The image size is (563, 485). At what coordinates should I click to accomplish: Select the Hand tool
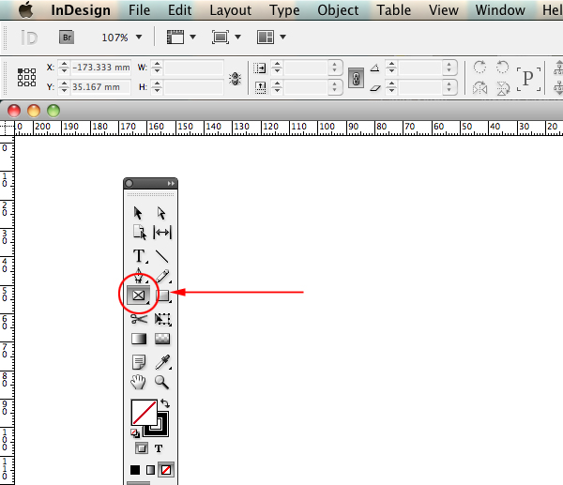click(x=138, y=382)
